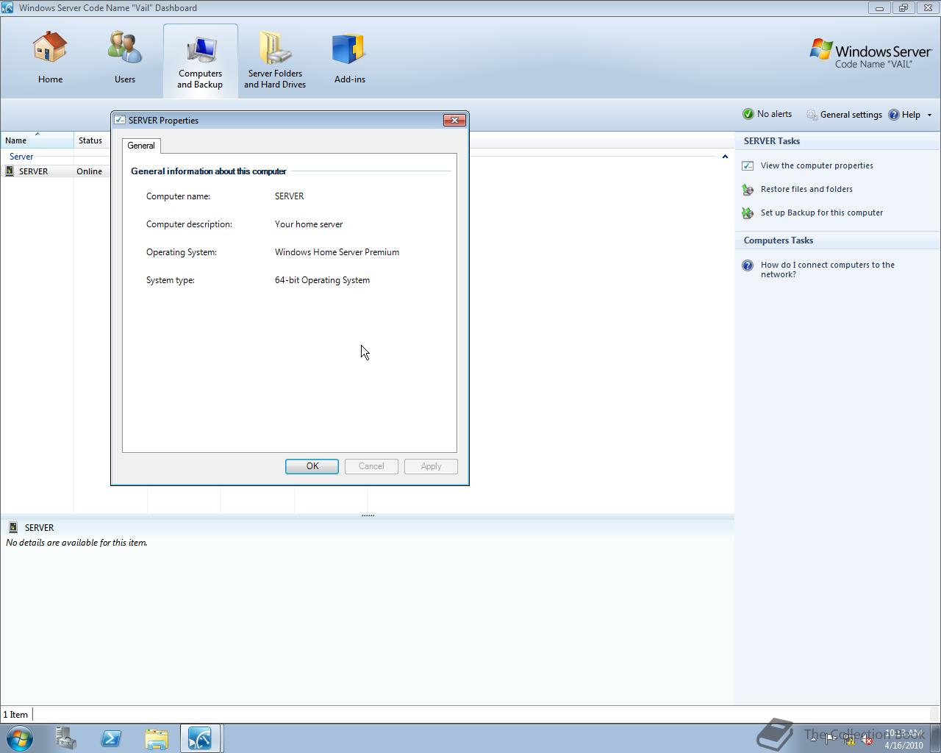Open the connect computers to network help link

tap(748, 265)
